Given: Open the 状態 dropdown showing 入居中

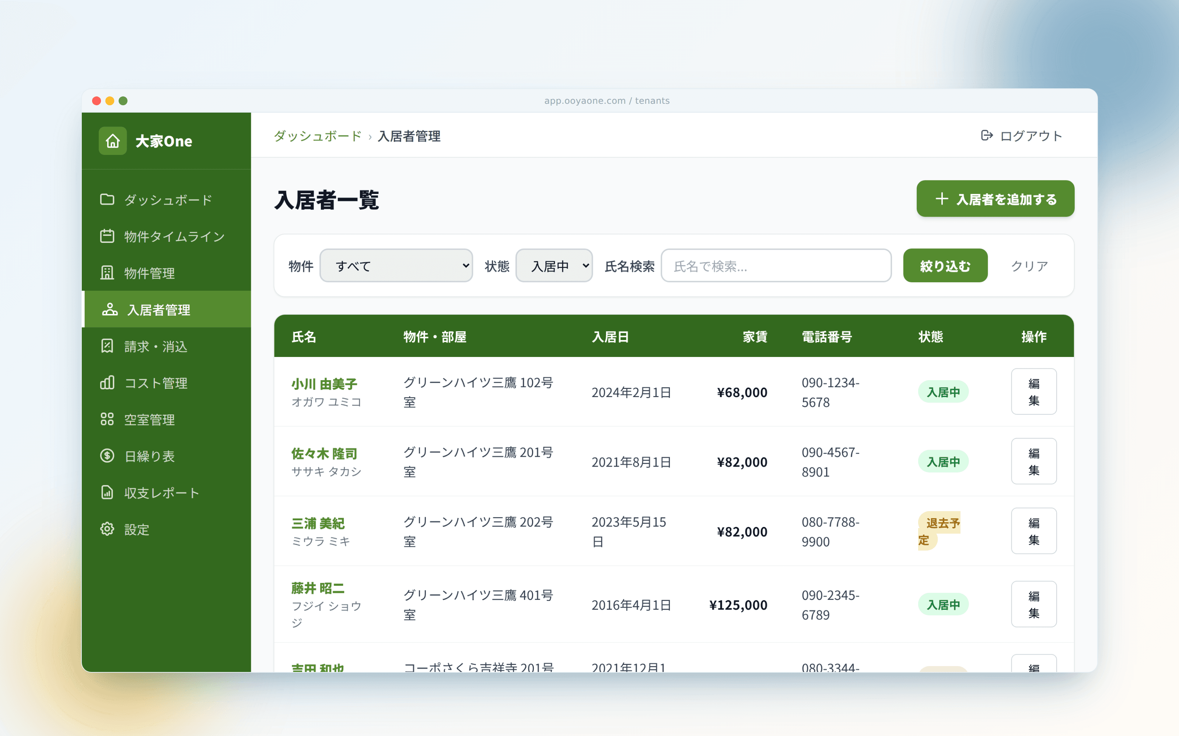Looking at the screenshot, I should [x=554, y=266].
